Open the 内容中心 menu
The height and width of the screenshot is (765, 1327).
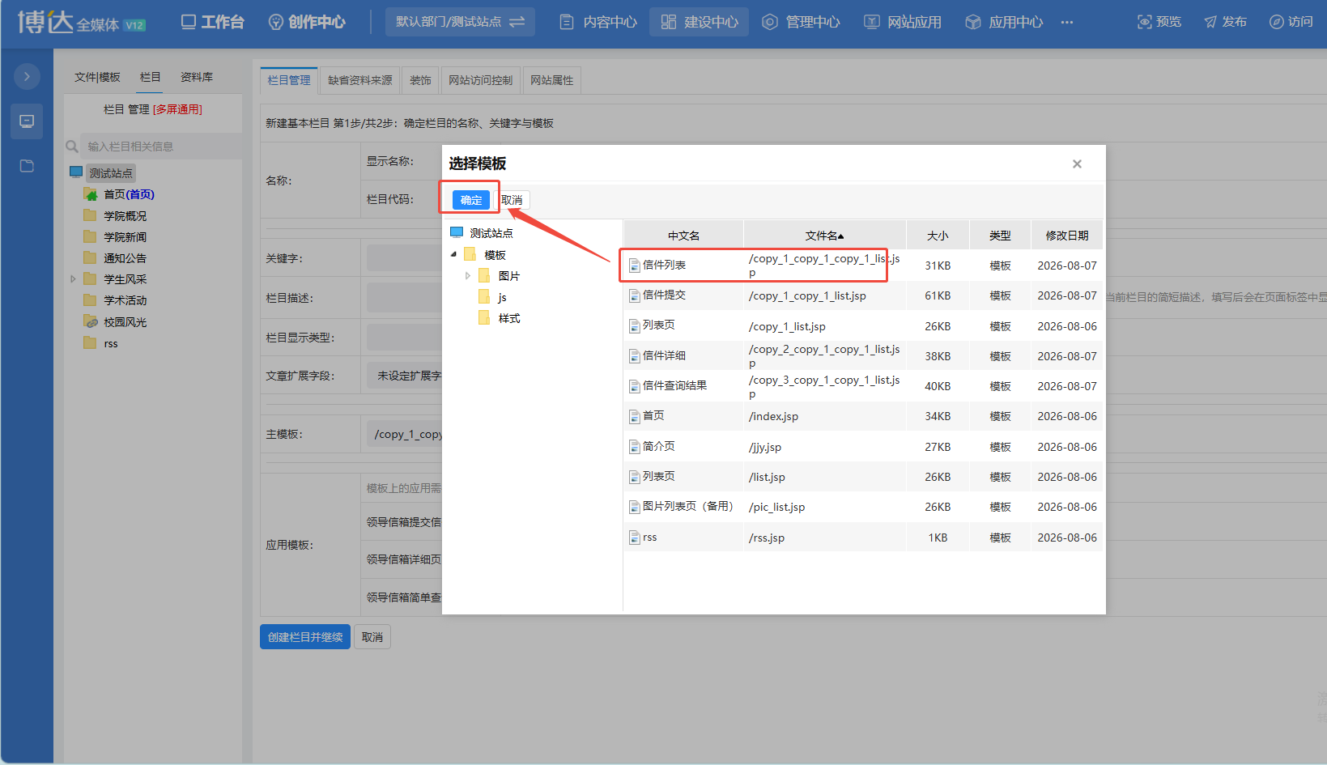pos(599,22)
